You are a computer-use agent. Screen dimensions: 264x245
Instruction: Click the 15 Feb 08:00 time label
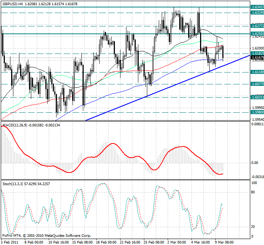click(82, 242)
